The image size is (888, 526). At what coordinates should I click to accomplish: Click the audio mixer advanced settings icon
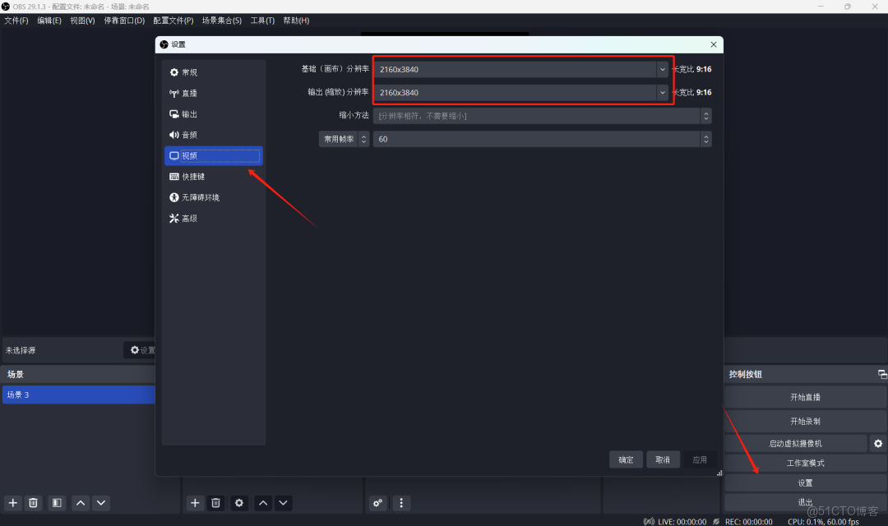tap(377, 502)
